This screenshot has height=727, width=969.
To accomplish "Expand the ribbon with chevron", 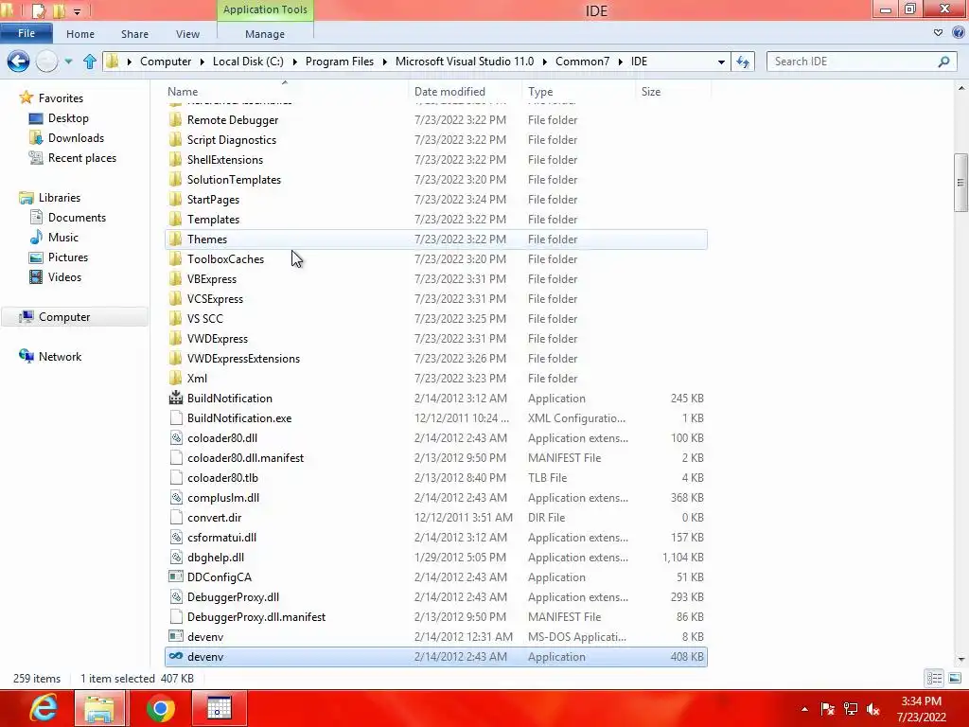I will 938,33.
